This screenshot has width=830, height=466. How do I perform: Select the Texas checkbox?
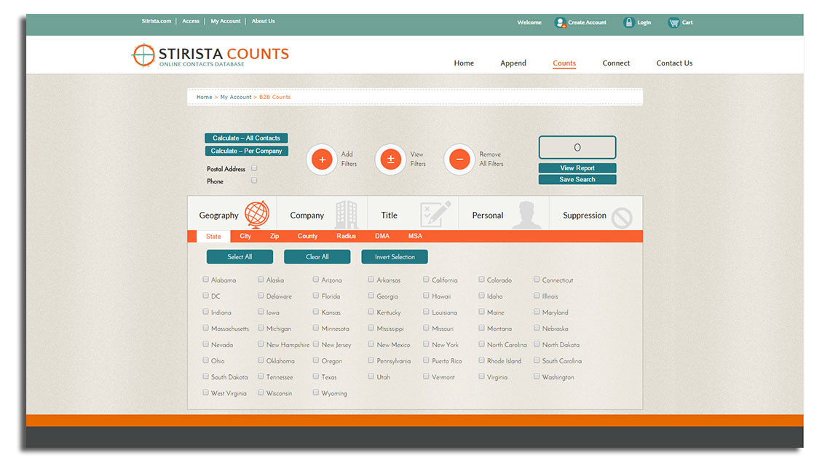315,376
